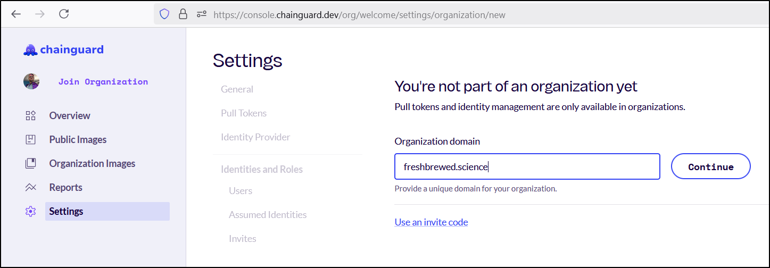Click the shield tracking protection icon

click(x=164, y=14)
